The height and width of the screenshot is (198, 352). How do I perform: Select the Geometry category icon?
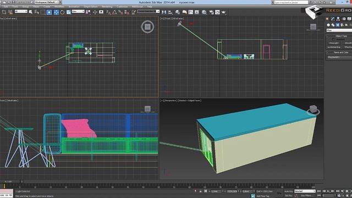328,25
